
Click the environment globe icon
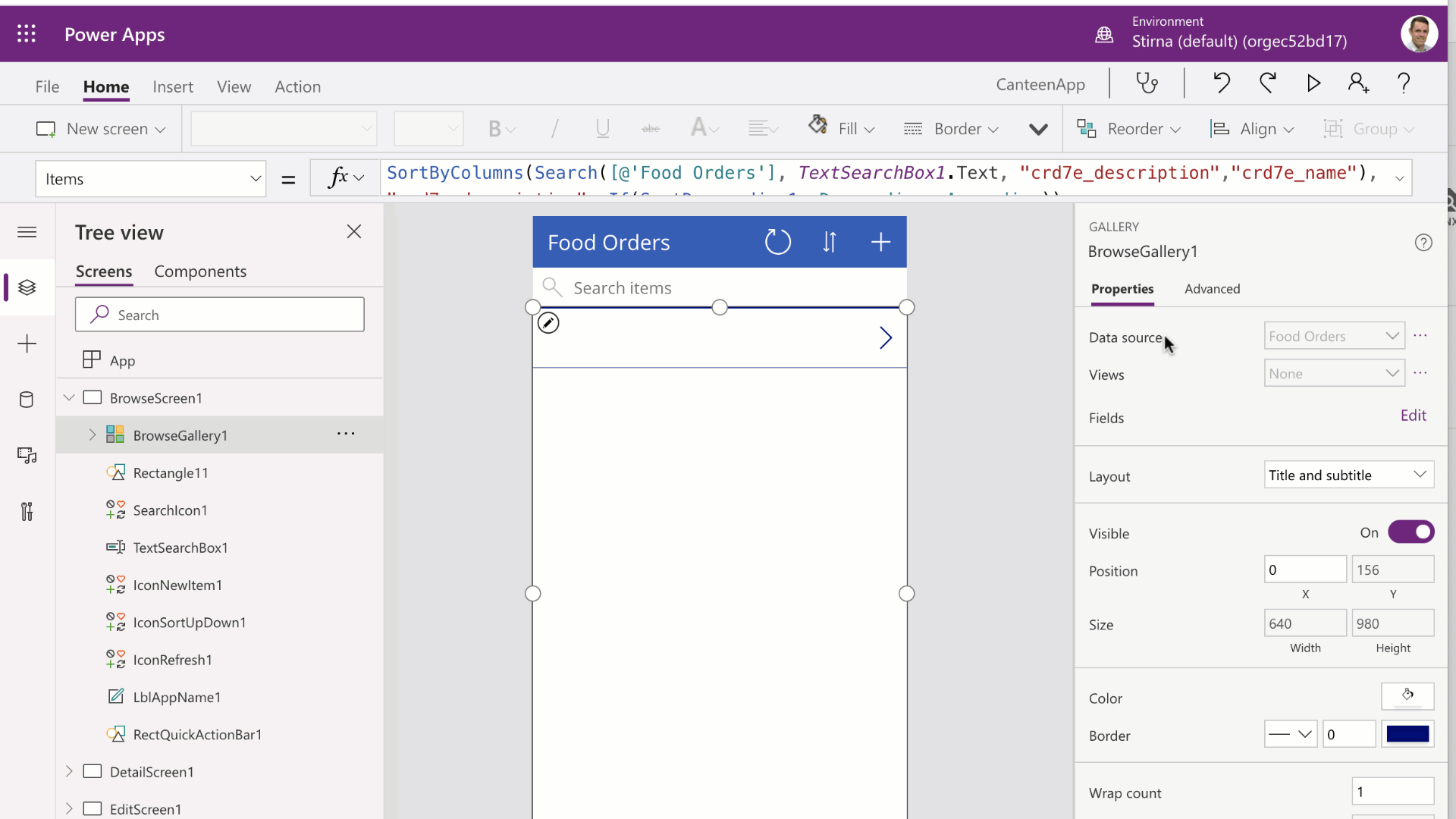click(1104, 34)
